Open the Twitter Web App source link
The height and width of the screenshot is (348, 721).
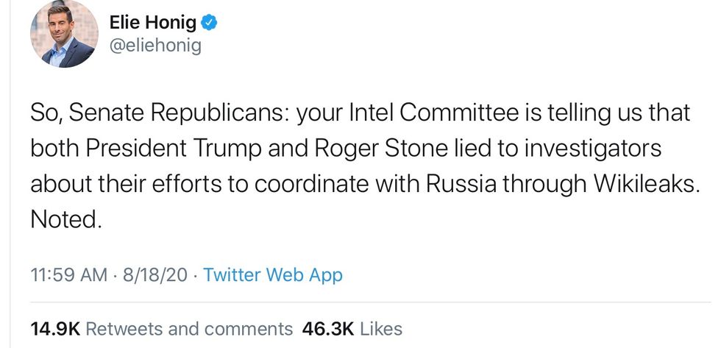pos(272,275)
